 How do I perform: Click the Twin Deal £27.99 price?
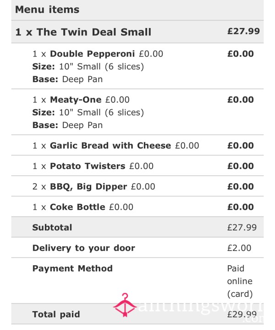point(243,31)
